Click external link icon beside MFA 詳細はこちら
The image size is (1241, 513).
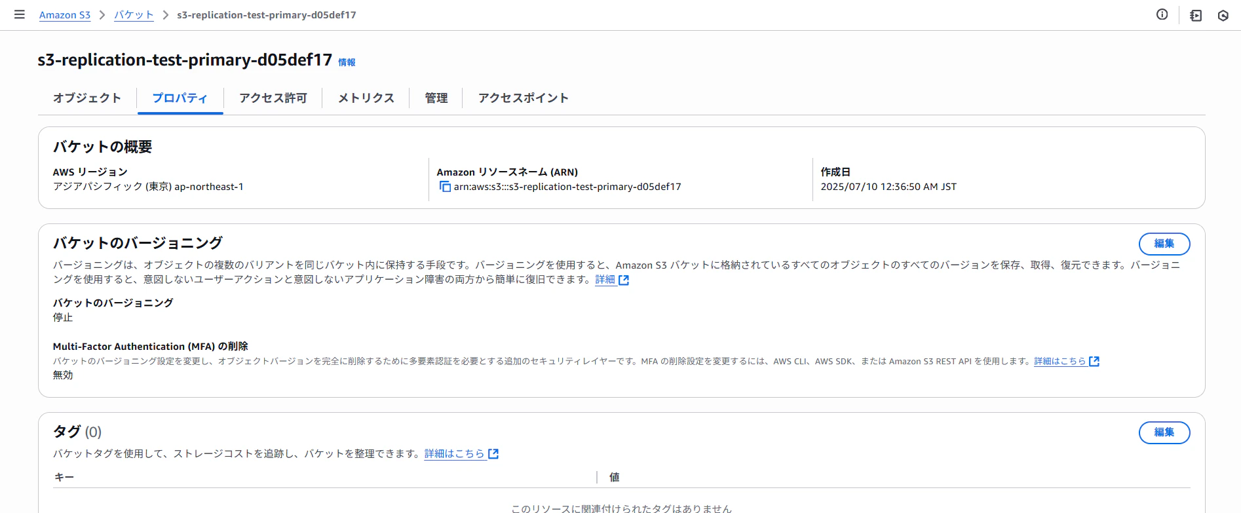point(1094,361)
